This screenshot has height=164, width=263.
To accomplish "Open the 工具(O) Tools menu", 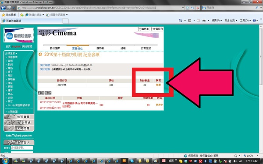I will [x=245, y=21].
